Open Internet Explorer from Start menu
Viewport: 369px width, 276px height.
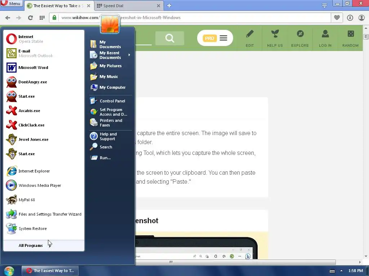(x=44, y=171)
